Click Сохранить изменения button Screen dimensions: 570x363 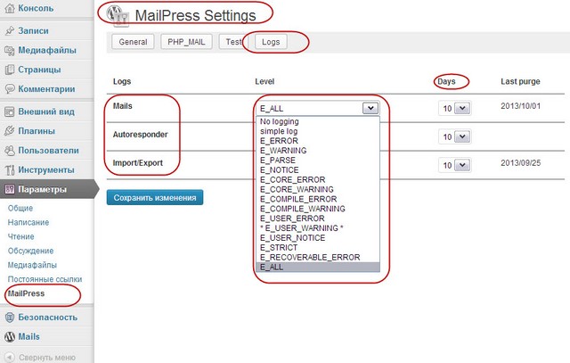point(155,198)
